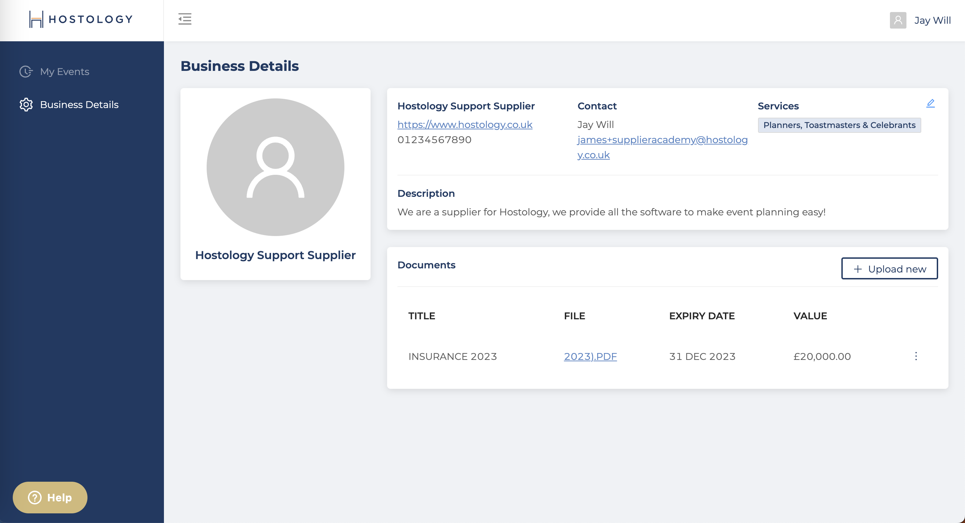Click the user avatar icon in header
Image resolution: width=965 pixels, height=523 pixels.
897,20
